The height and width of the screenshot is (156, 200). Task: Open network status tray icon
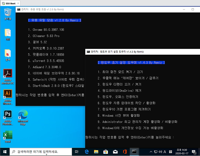point(156,152)
